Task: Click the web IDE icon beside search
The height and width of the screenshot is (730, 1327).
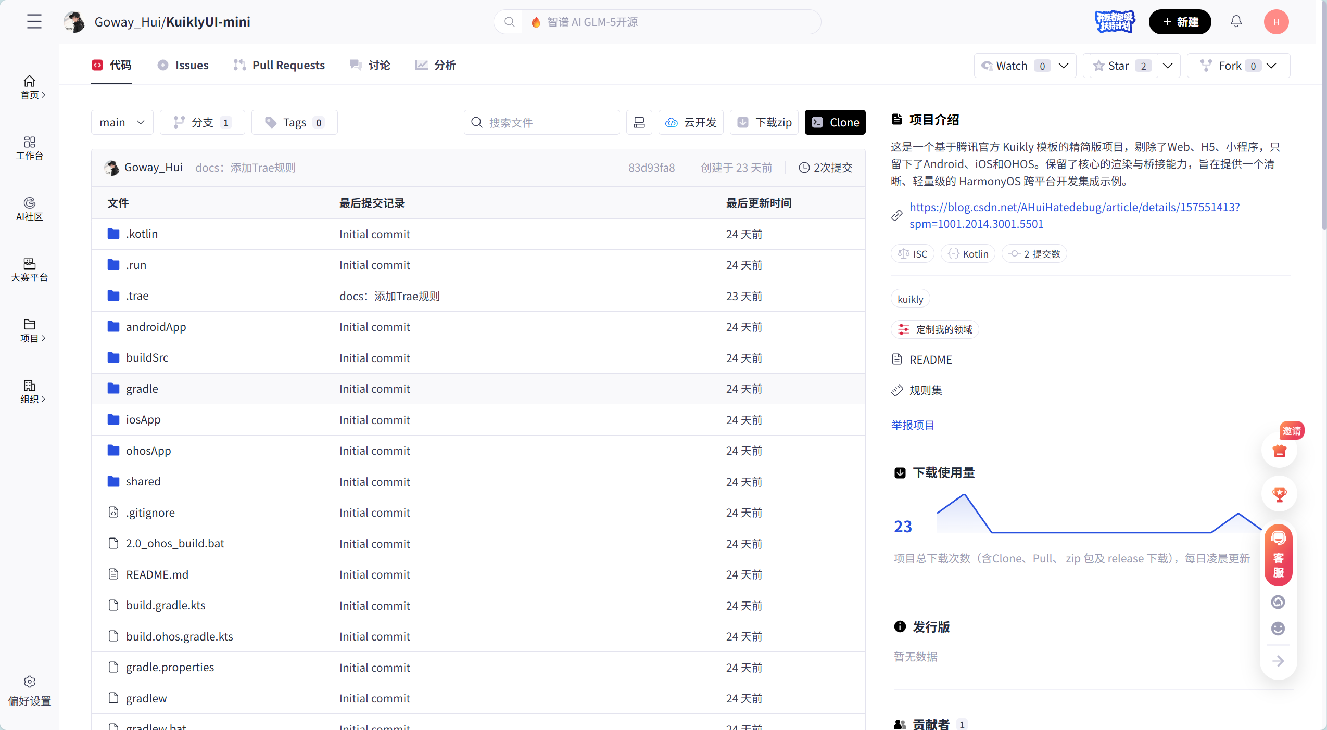Action: point(639,122)
